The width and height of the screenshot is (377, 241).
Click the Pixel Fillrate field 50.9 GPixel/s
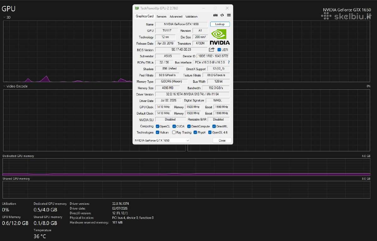point(167,75)
